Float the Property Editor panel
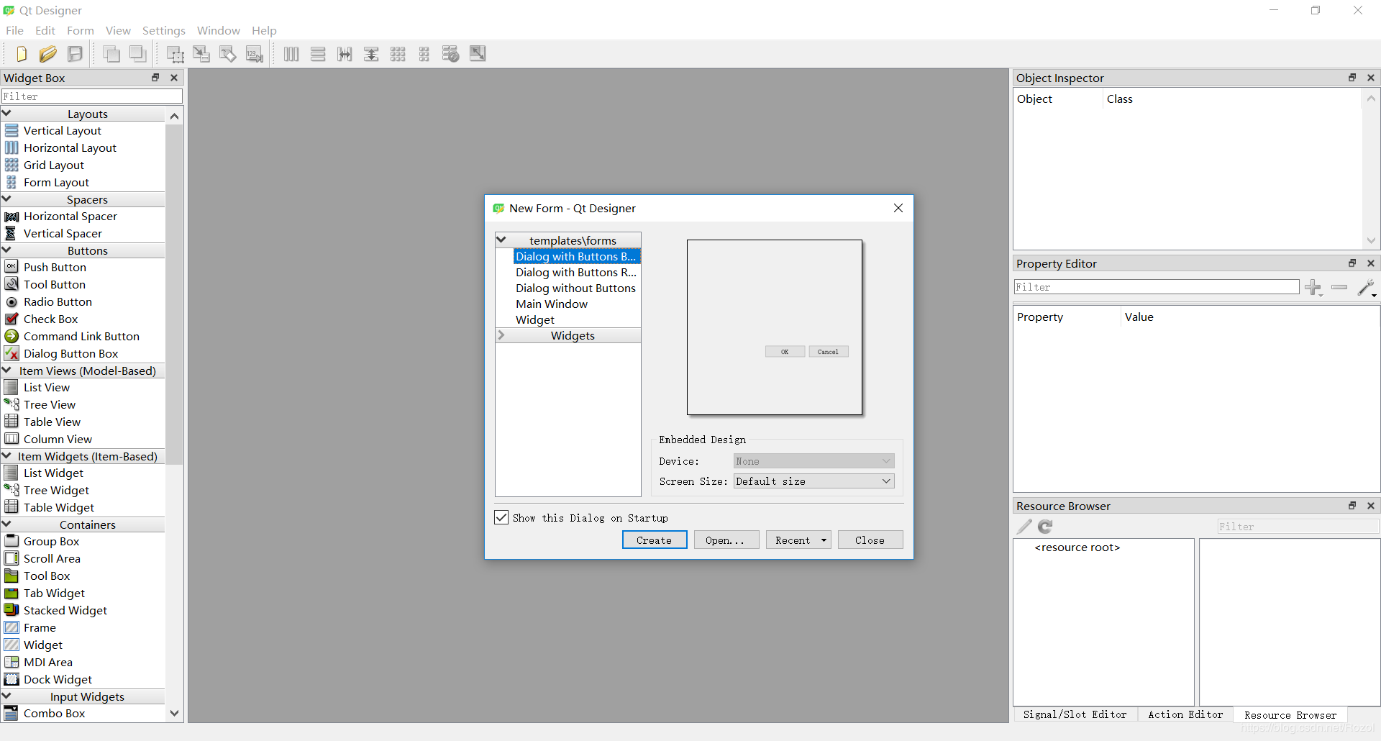 pyautogui.click(x=1352, y=263)
